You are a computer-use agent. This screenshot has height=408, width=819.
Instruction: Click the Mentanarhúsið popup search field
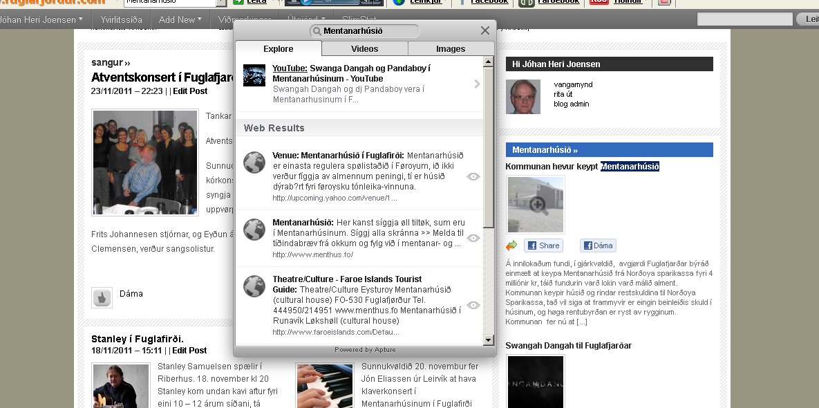[365, 31]
